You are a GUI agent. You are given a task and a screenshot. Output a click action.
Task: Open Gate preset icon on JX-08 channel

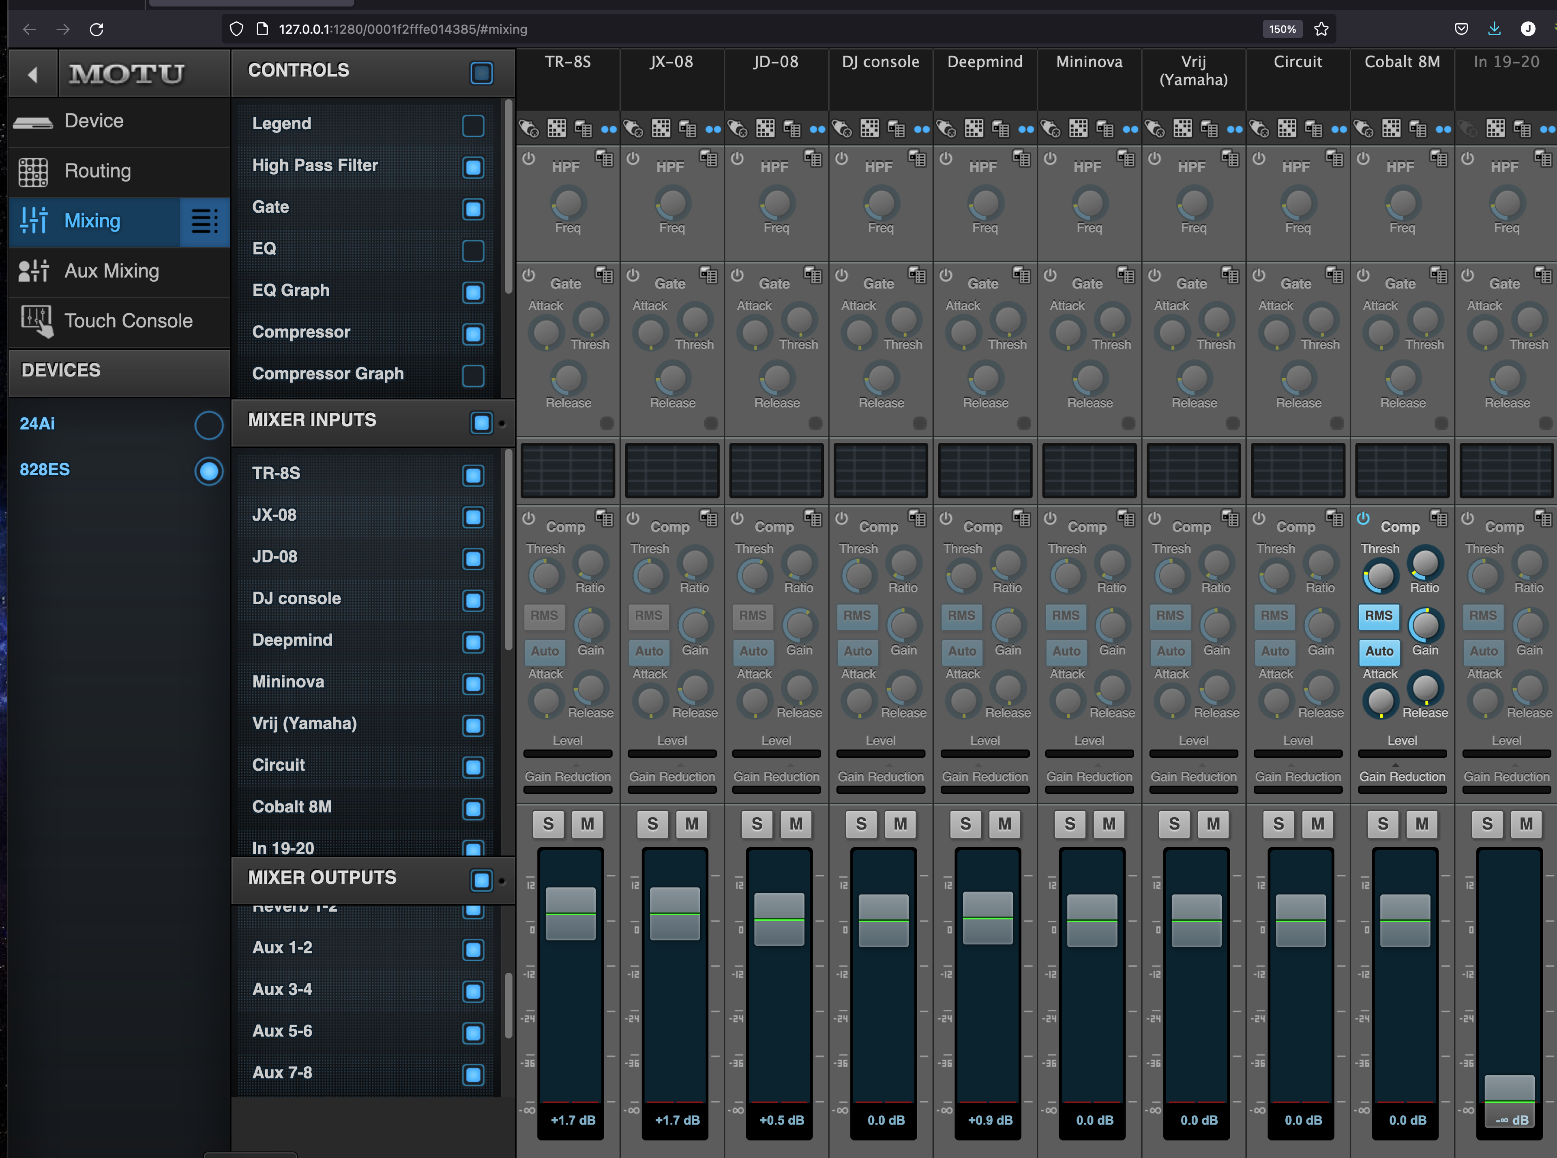(x=708, y=276)
